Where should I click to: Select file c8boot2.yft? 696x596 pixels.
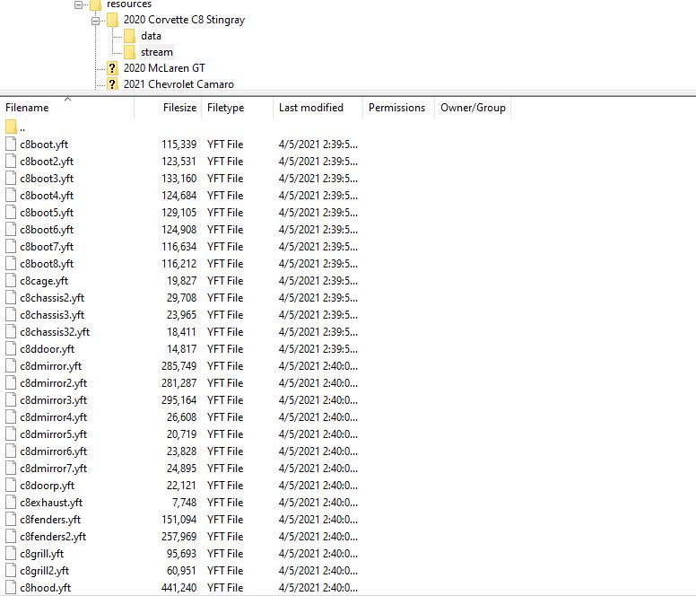(x=47, y=162)
